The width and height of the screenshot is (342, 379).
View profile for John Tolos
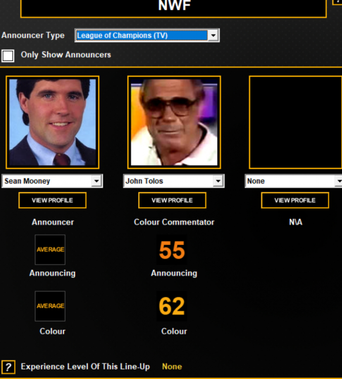172,200
